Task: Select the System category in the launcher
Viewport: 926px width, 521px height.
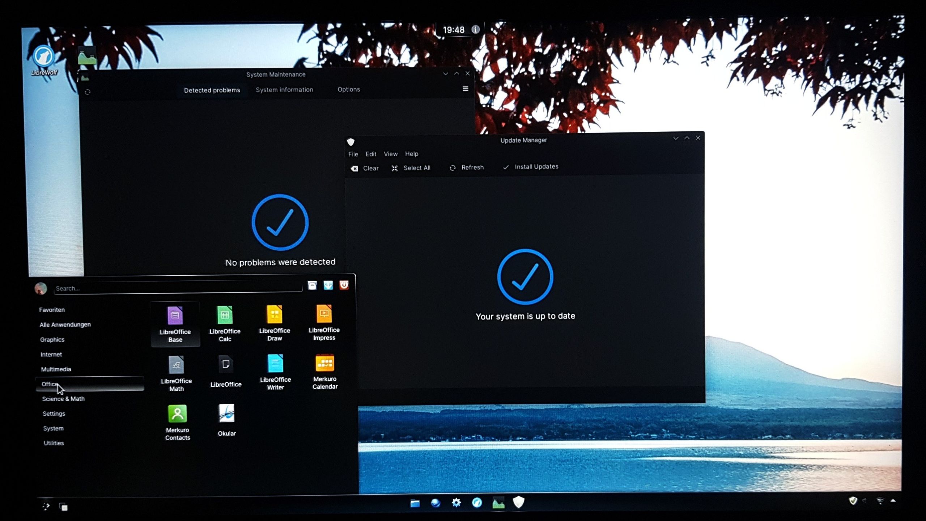Action: 53,428
